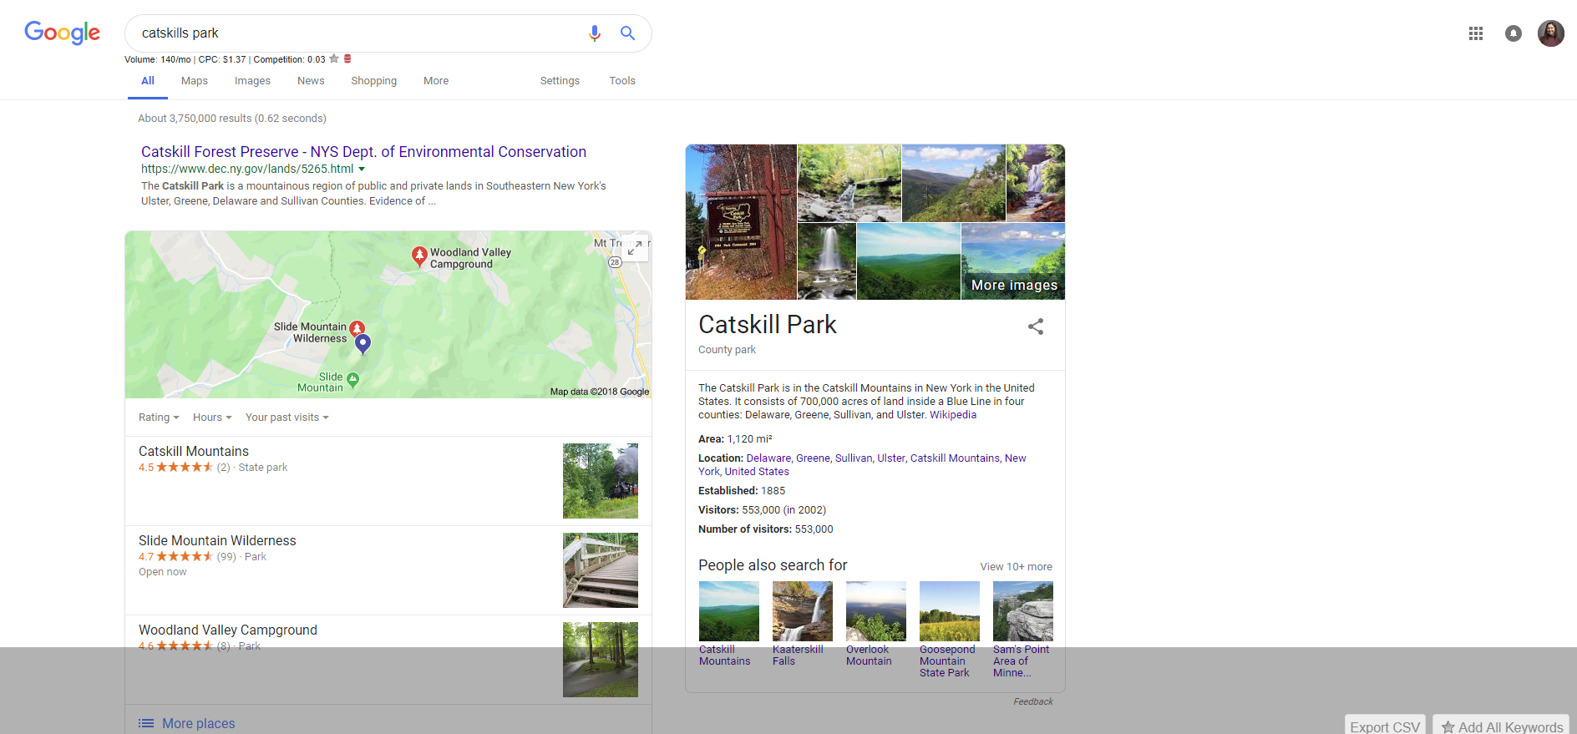1577x734 pixels.
Task: Click the red icon beside the keyword star
Action: point(347,58)
